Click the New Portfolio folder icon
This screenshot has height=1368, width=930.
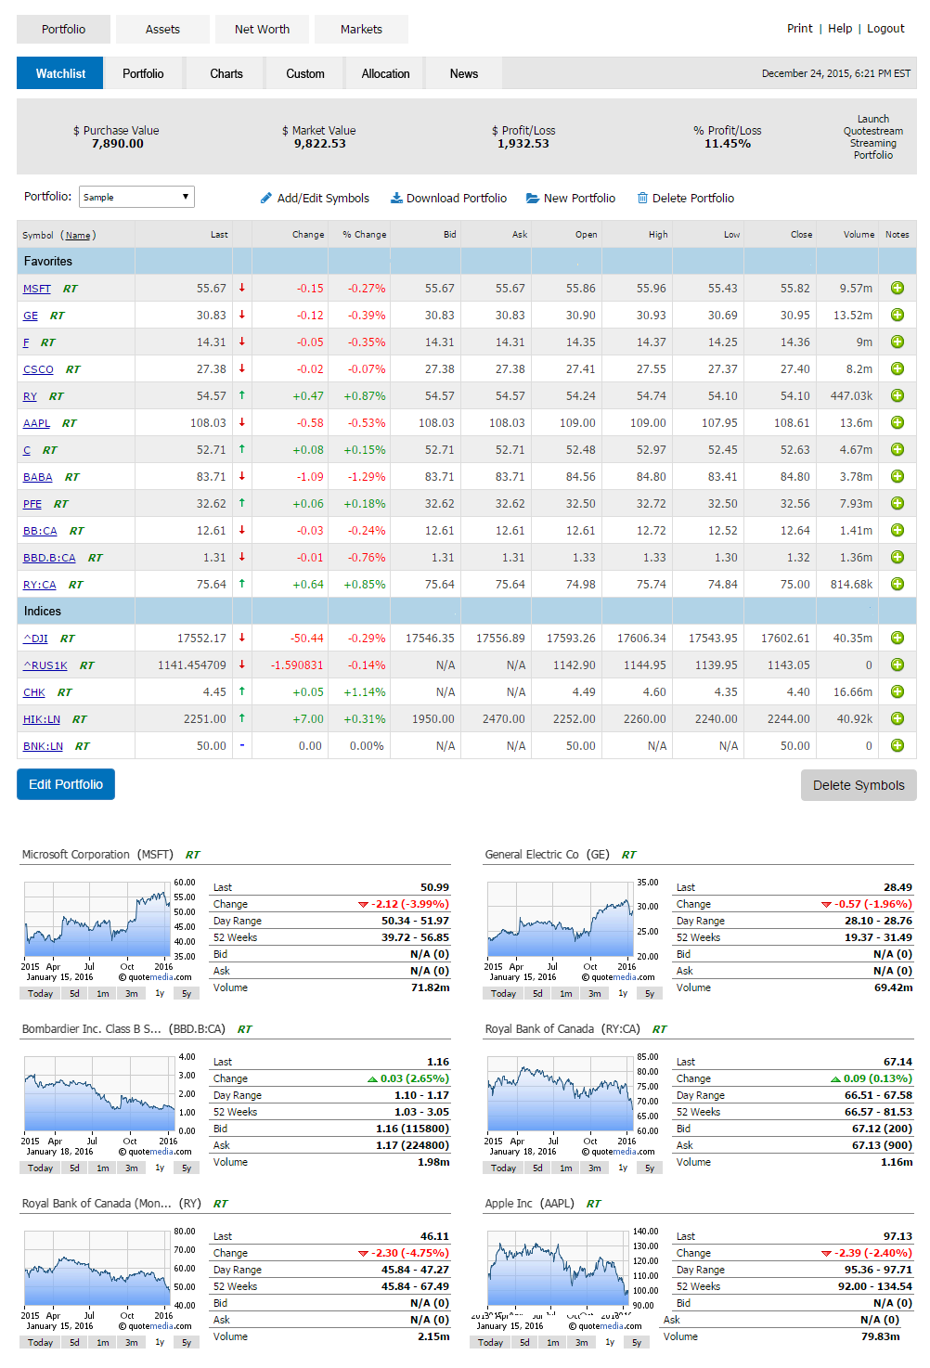(533, 199)
